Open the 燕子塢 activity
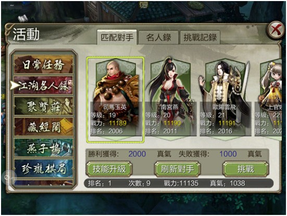The image size is (287, 216). click(x=43, y=148)
